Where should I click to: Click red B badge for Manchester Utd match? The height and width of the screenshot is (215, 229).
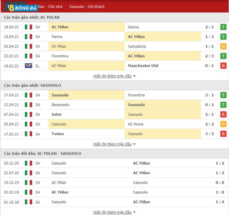(223, 66)
